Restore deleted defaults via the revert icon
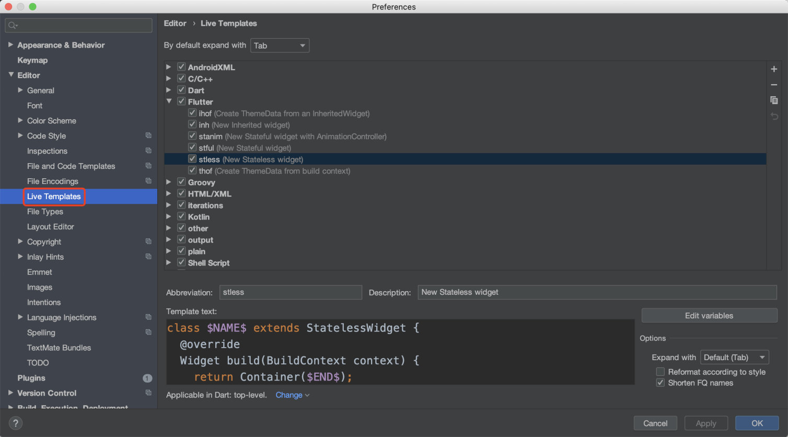The image size is (788, 437). tap(774, 116)
